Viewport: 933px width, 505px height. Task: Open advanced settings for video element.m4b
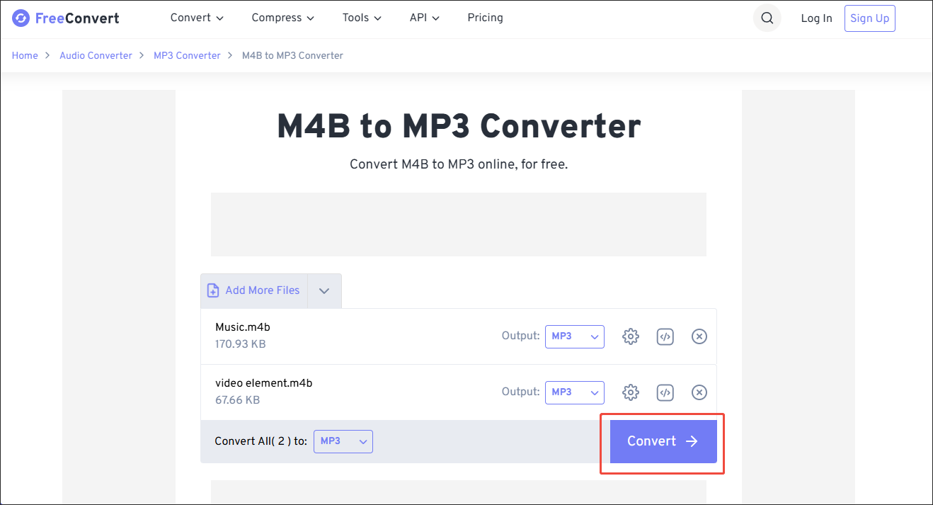pyautogui.click(x=630, y=392)
